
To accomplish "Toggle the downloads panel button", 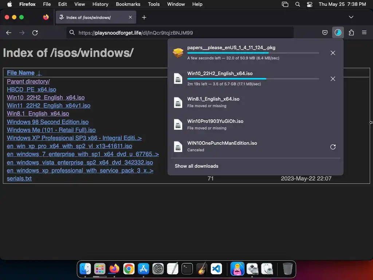I will (338, 32).
